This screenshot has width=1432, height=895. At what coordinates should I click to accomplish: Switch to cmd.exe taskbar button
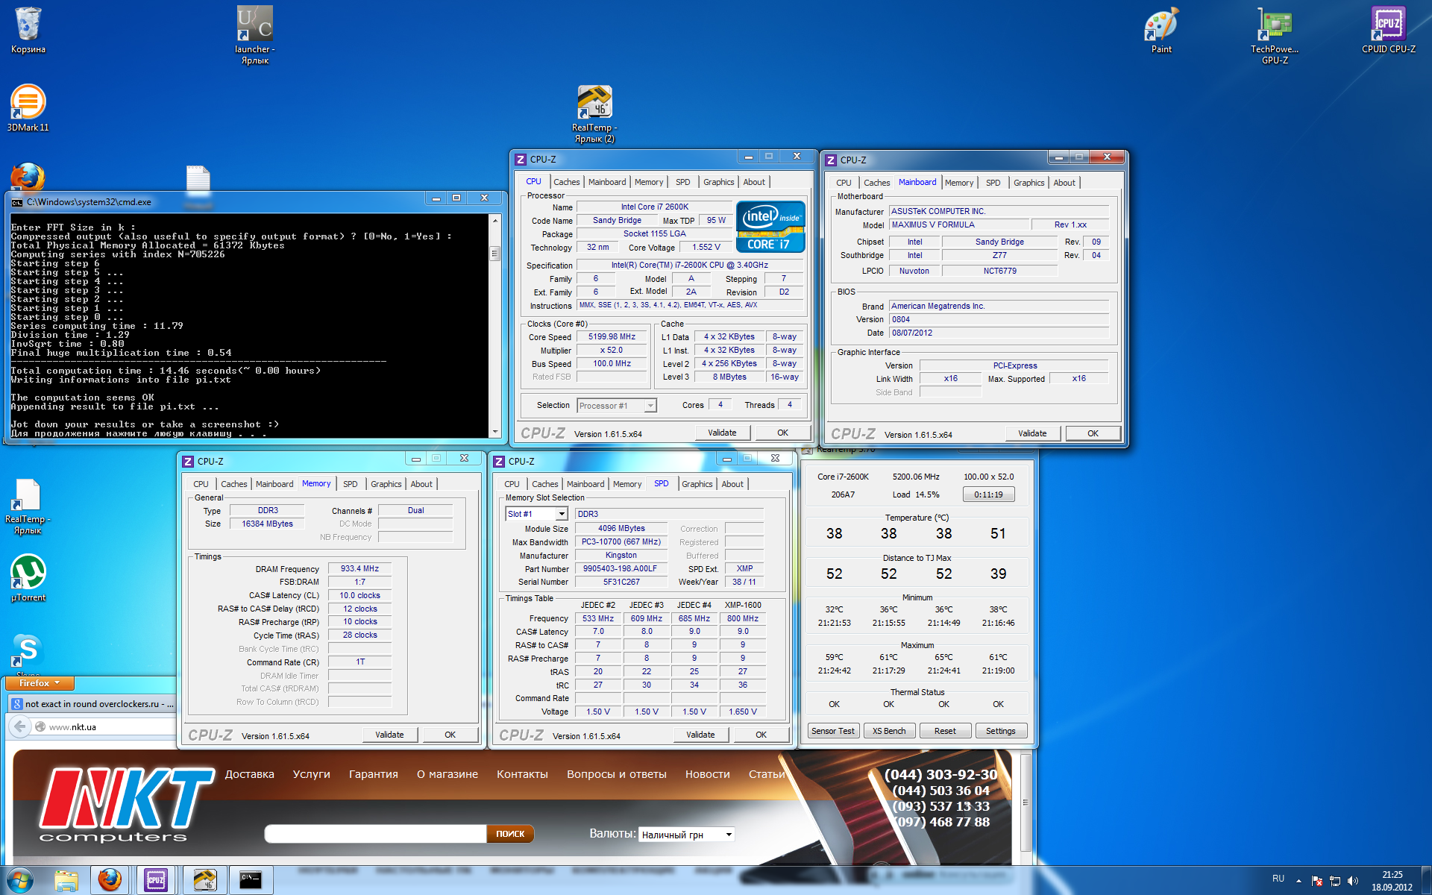coord(251,881)
